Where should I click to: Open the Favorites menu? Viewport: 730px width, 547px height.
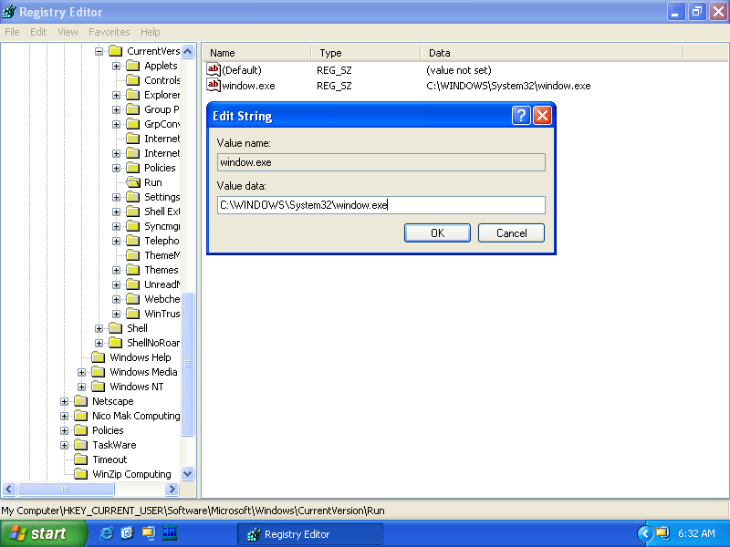pos(109,32)
